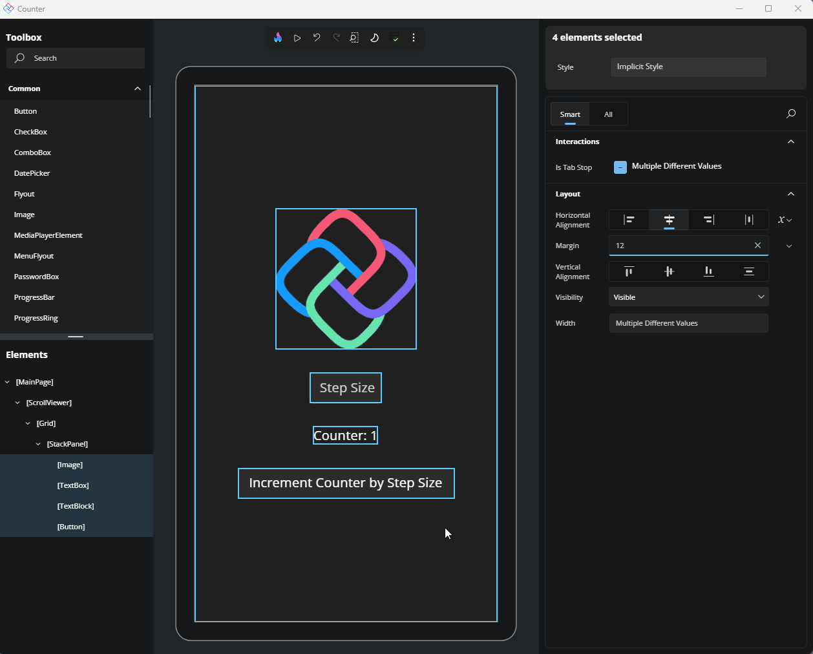
Task: Undo the last change
Action: [x=317, y=38]
